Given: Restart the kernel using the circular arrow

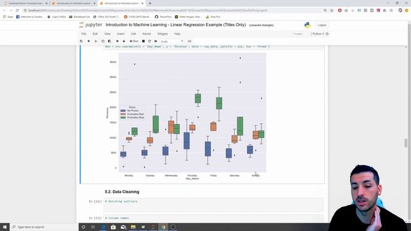Looking at the screenshot, I should pos(150,41).
